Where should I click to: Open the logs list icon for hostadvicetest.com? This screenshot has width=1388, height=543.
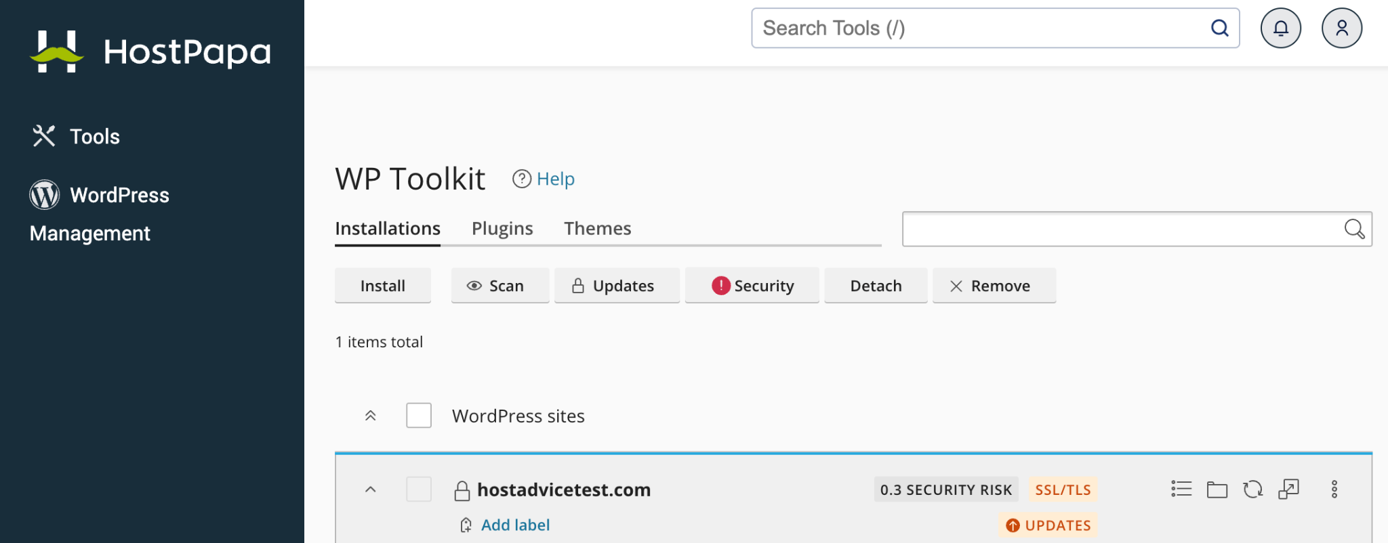(1181, 489)
